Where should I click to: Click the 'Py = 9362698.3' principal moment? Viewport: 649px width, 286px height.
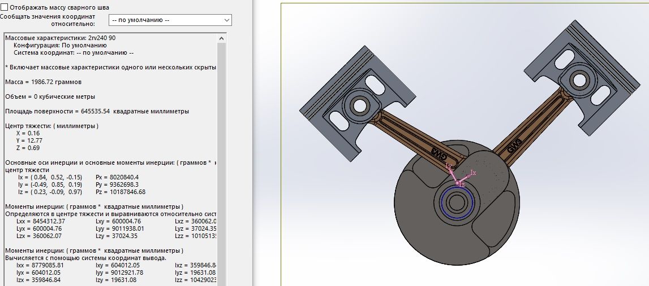coord(117,184)
